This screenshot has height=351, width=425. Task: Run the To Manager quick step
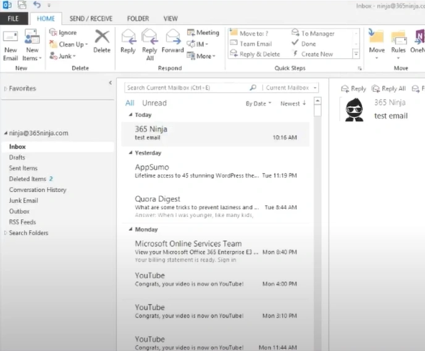[x=313, y=33]
